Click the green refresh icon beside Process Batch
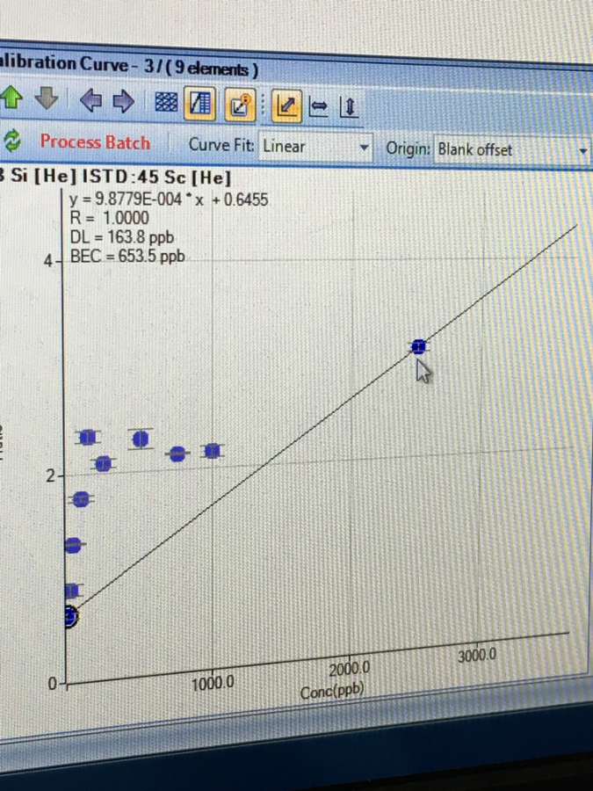This screenshot has height=791, width=593. [12, 141]
